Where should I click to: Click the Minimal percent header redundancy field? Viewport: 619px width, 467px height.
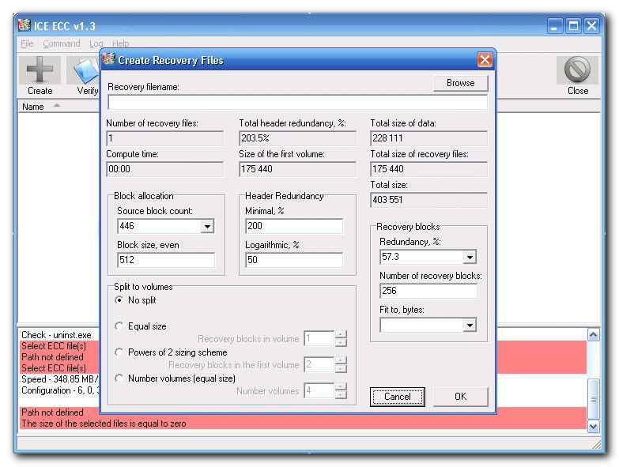coord(294,226)
